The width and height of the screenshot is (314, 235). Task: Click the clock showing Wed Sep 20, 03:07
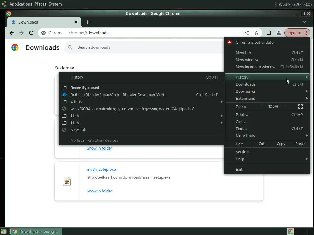(295, 4)
